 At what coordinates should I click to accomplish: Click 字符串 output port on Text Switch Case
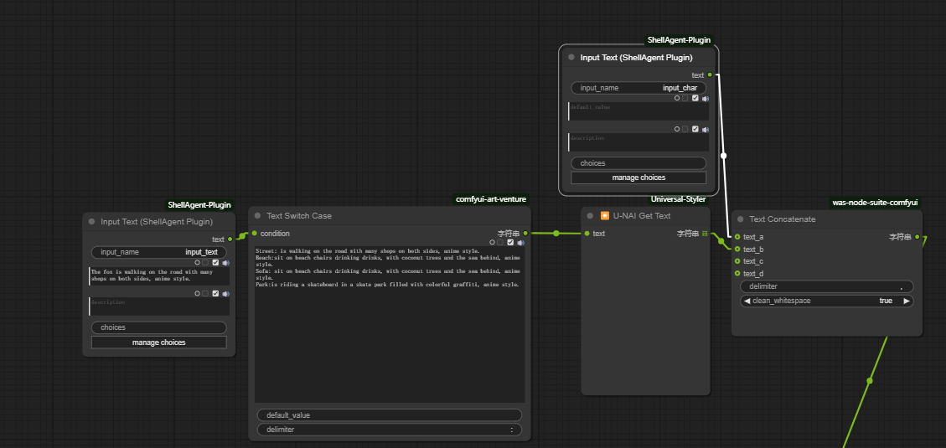click(525, 233)
